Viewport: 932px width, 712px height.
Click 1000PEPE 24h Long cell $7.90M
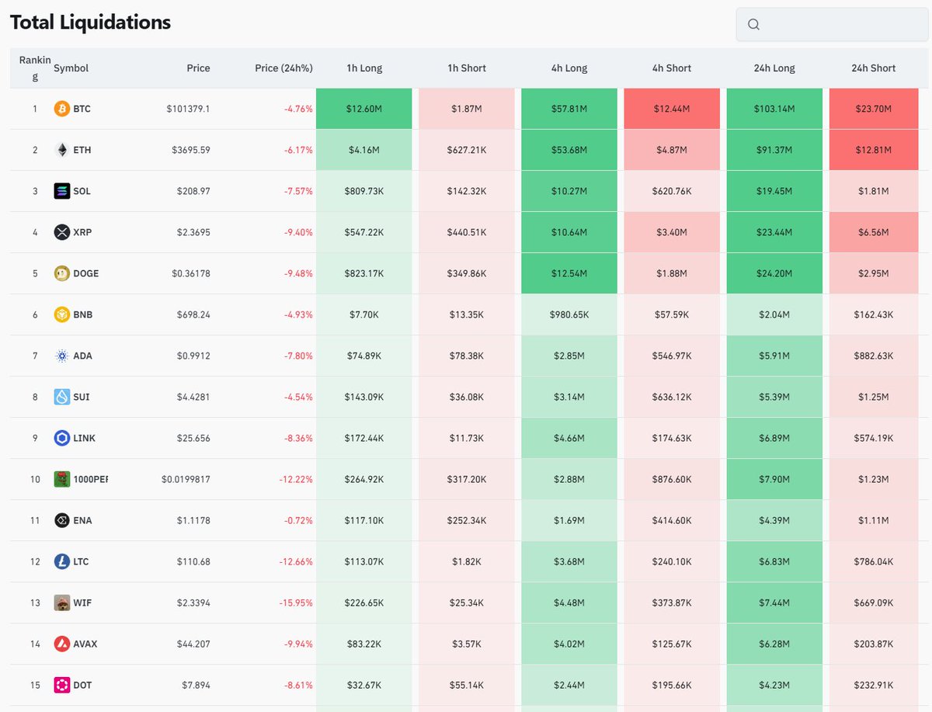pyautogui.click(x=774, y=479)
